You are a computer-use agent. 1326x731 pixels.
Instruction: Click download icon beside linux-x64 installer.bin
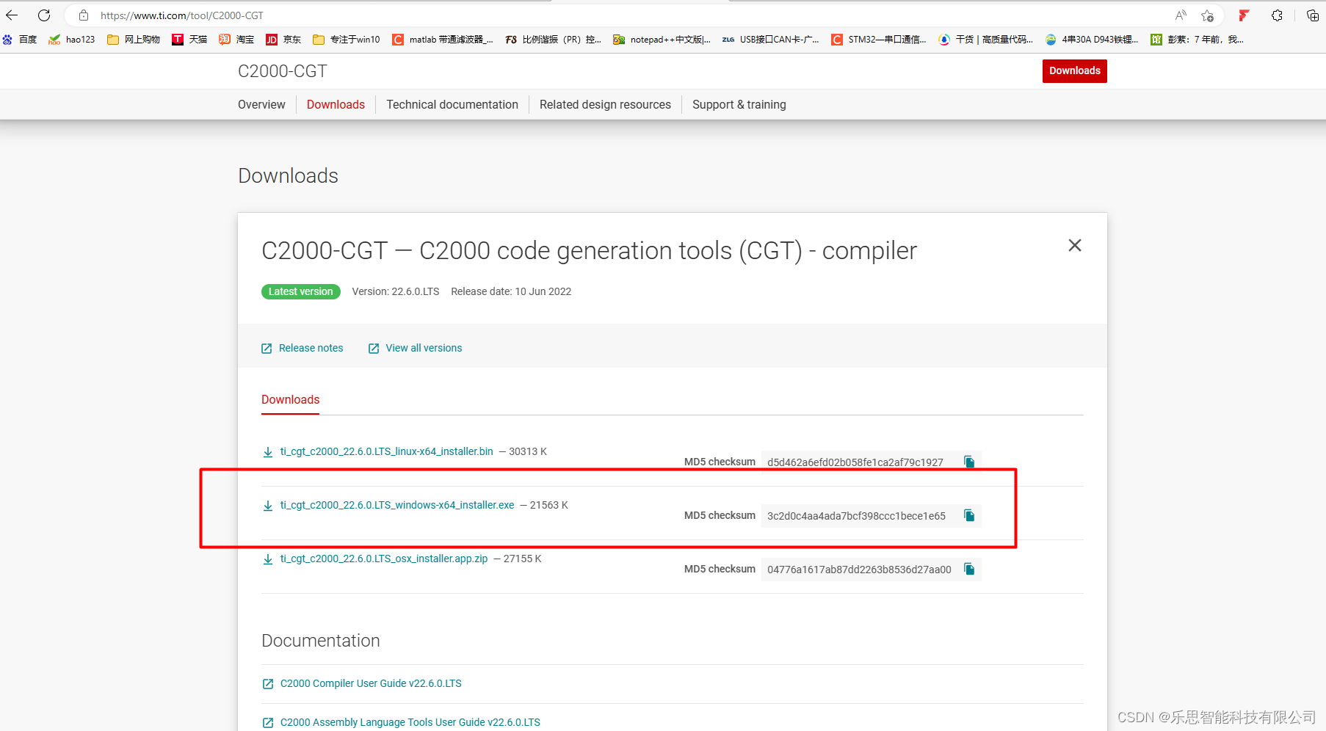(x=268, y=452)
